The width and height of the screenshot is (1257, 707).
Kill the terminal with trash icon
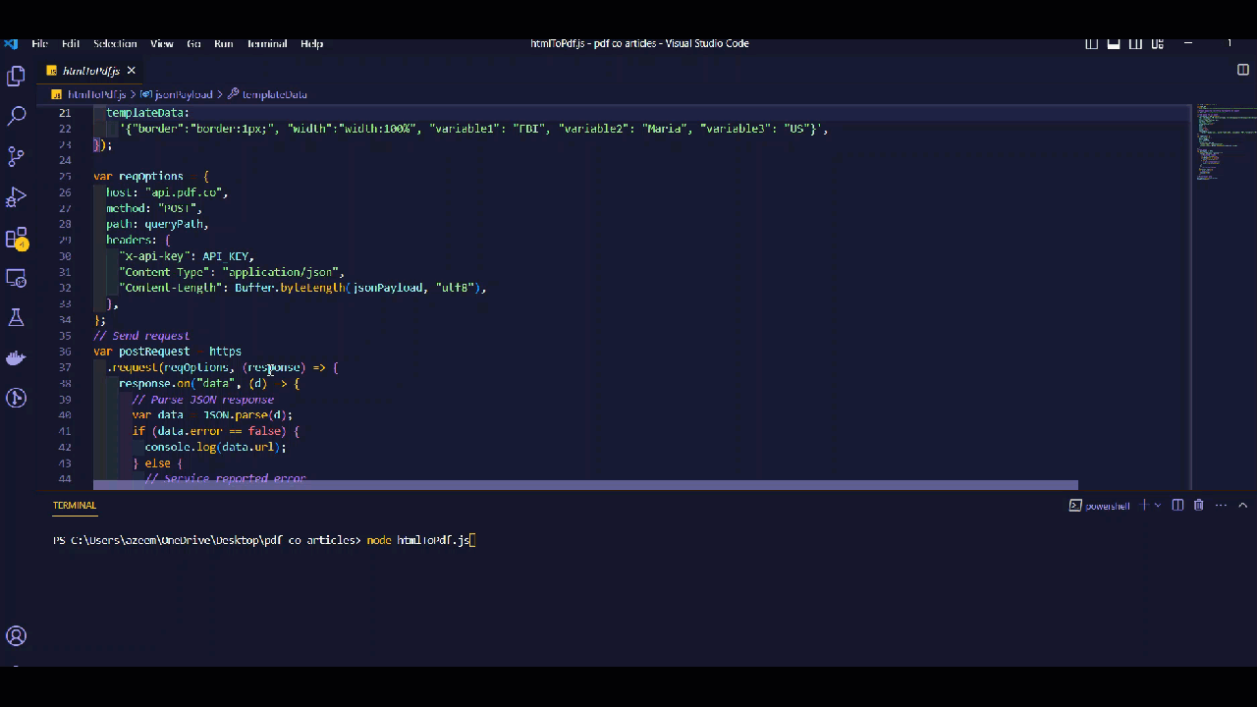click(1198, 506)
